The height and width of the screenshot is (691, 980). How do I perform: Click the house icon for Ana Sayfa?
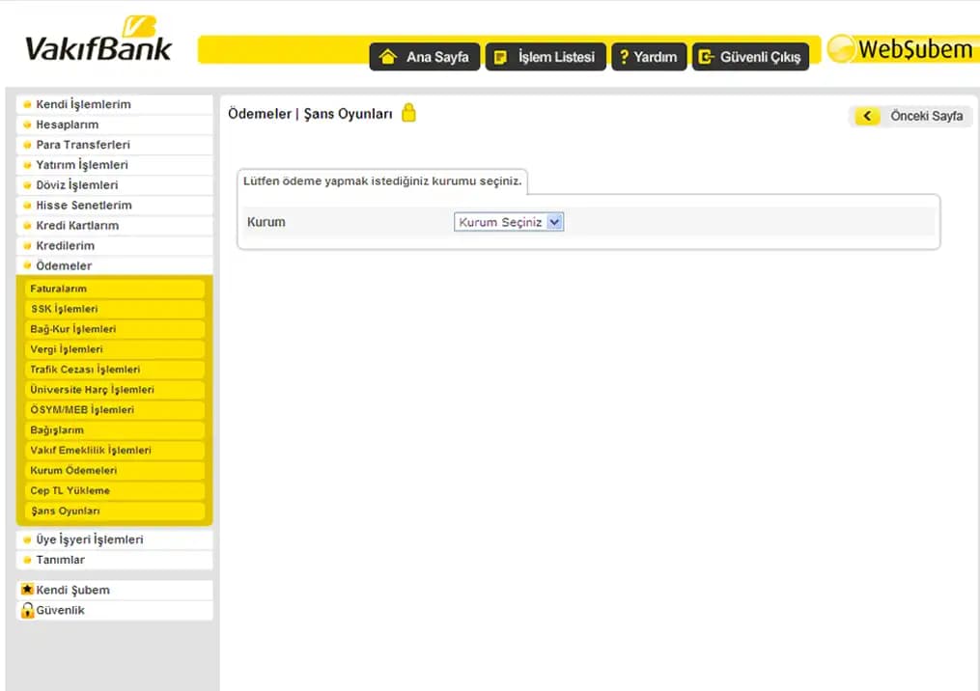pos(388,57)
